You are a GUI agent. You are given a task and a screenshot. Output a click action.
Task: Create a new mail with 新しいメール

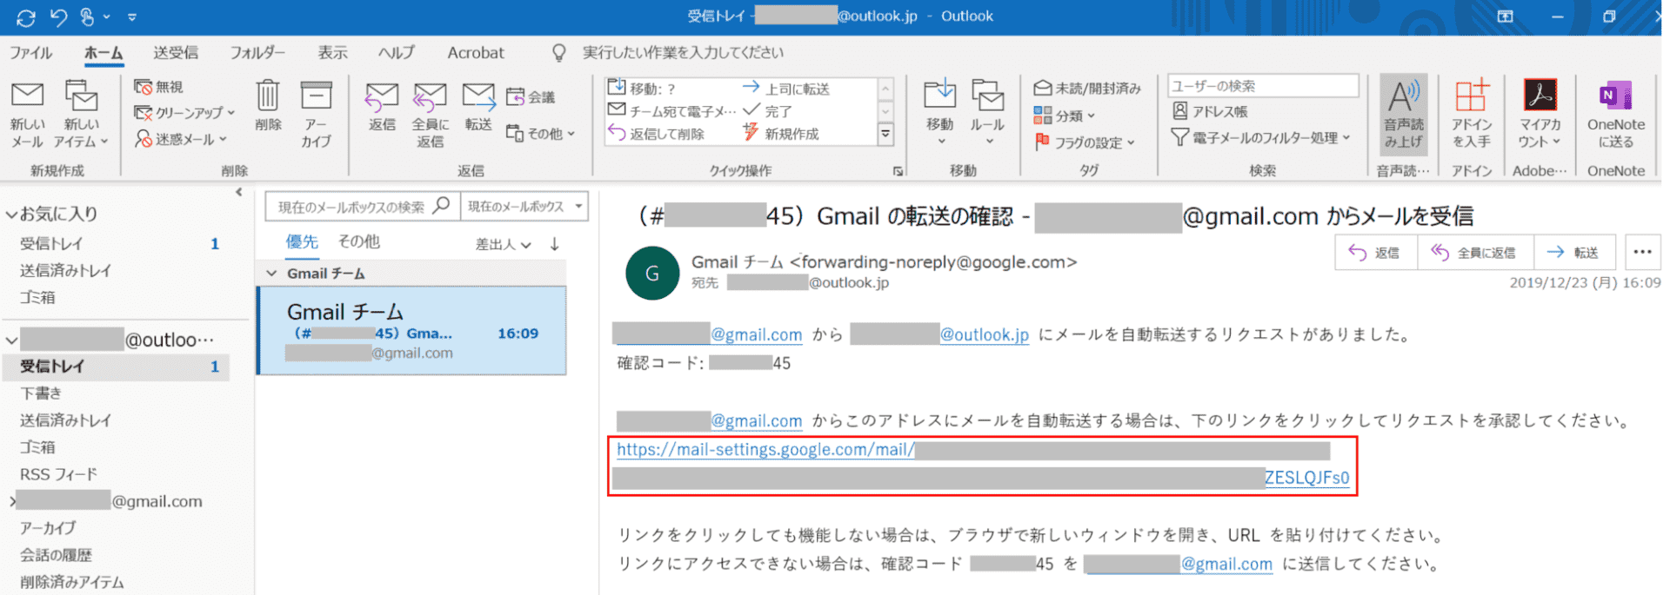tap(27, 115)
